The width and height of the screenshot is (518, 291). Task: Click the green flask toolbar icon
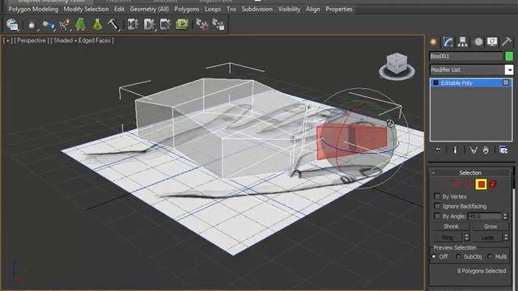[97, 25]
